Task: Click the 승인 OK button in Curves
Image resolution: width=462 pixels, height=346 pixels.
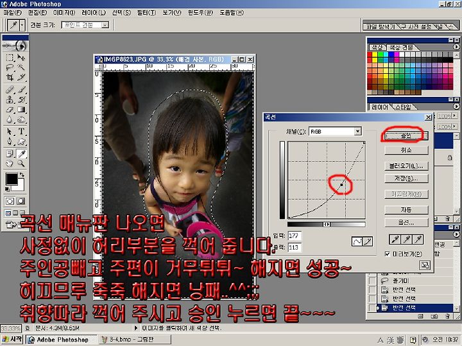Action: click(406, 135)
